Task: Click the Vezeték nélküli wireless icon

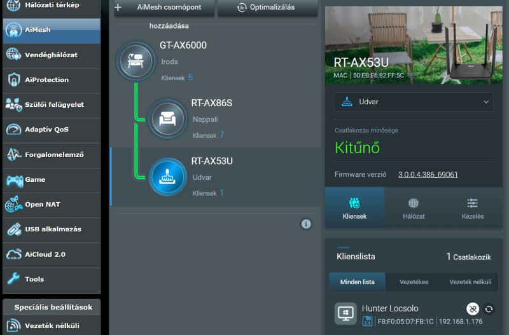Action: click(x=13, y=325)
